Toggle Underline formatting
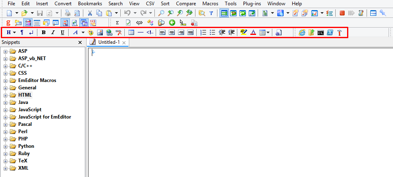This screenshot has height=177, width=393. 62,32
